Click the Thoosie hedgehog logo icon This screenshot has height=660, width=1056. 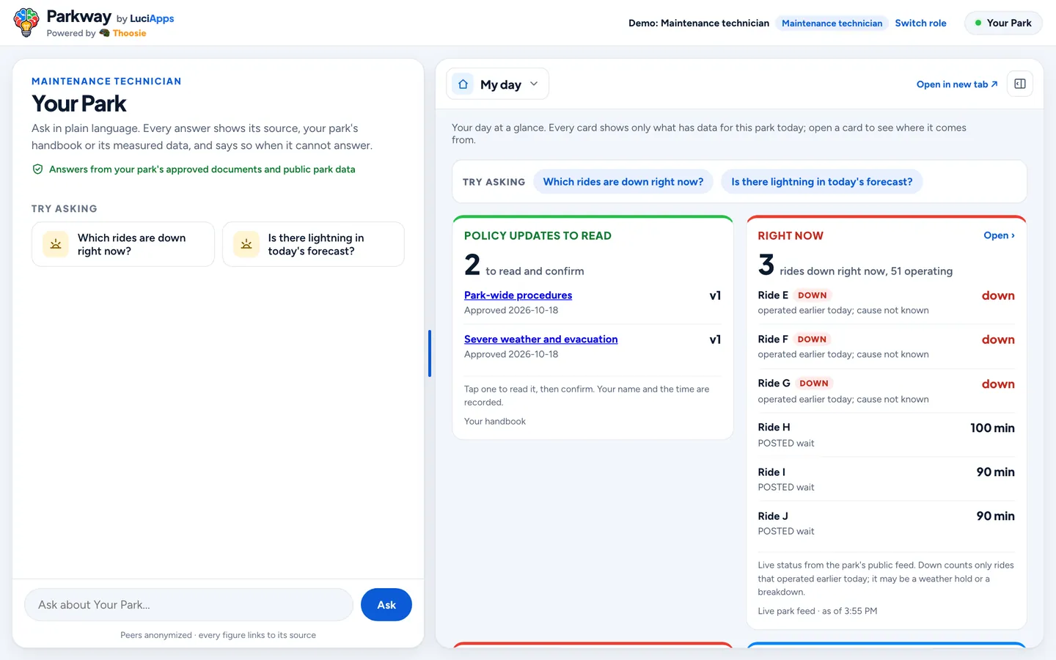(104, 33)
